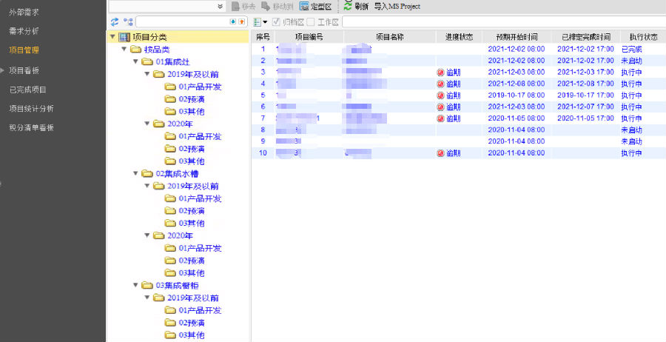Collapse the 按品类 node arrow
666x342 pixels.
[124, 50]
